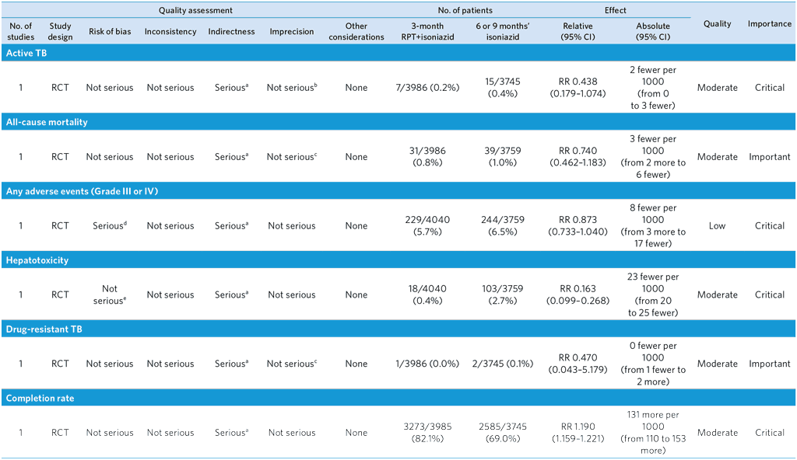Select the All-cause mortality section row

[x=47, y=122]
